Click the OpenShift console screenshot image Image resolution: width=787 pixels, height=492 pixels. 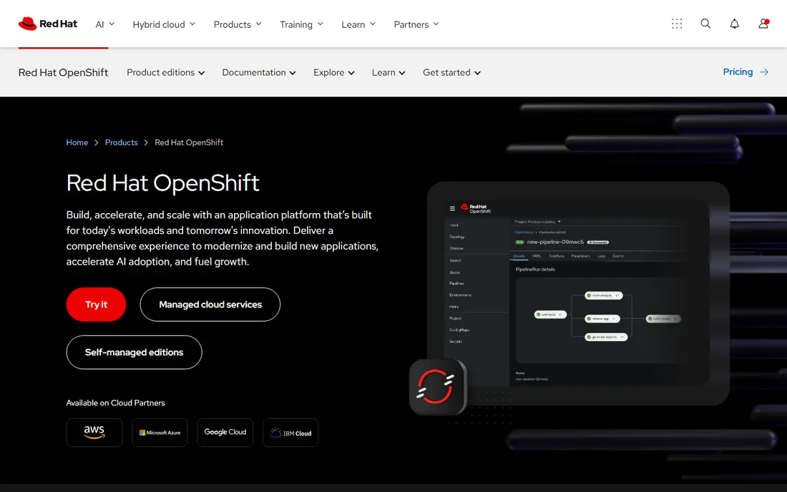coord(578,293)
